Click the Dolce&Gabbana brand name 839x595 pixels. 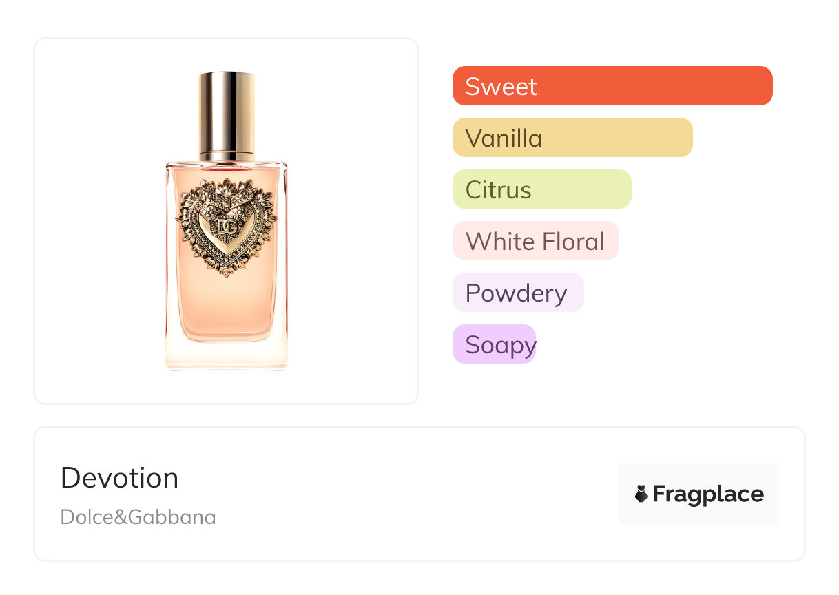coord(138,517)
